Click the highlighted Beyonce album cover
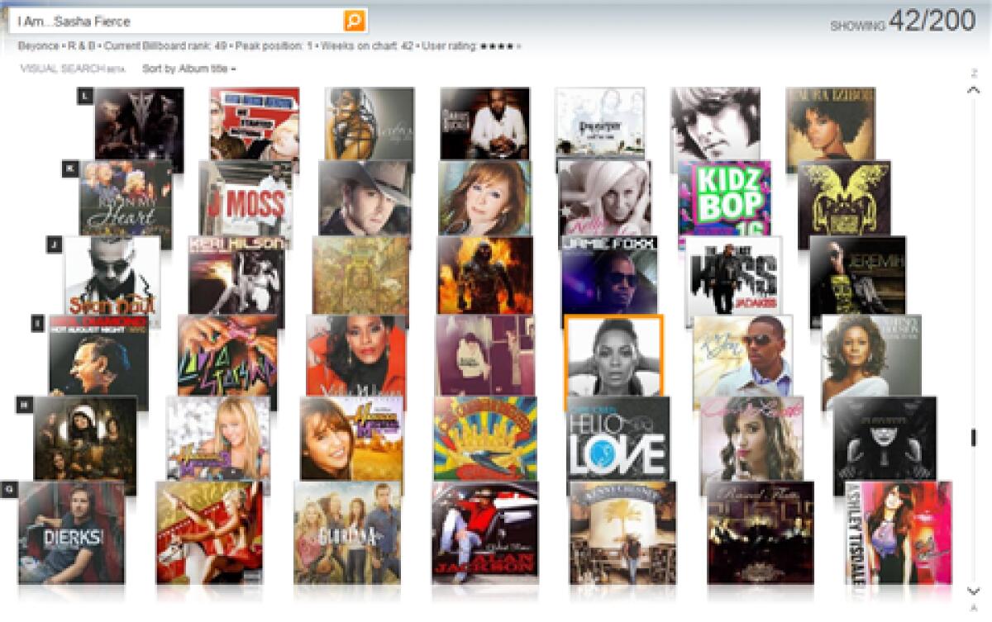The image size is (992, 622). pos(613,361)
